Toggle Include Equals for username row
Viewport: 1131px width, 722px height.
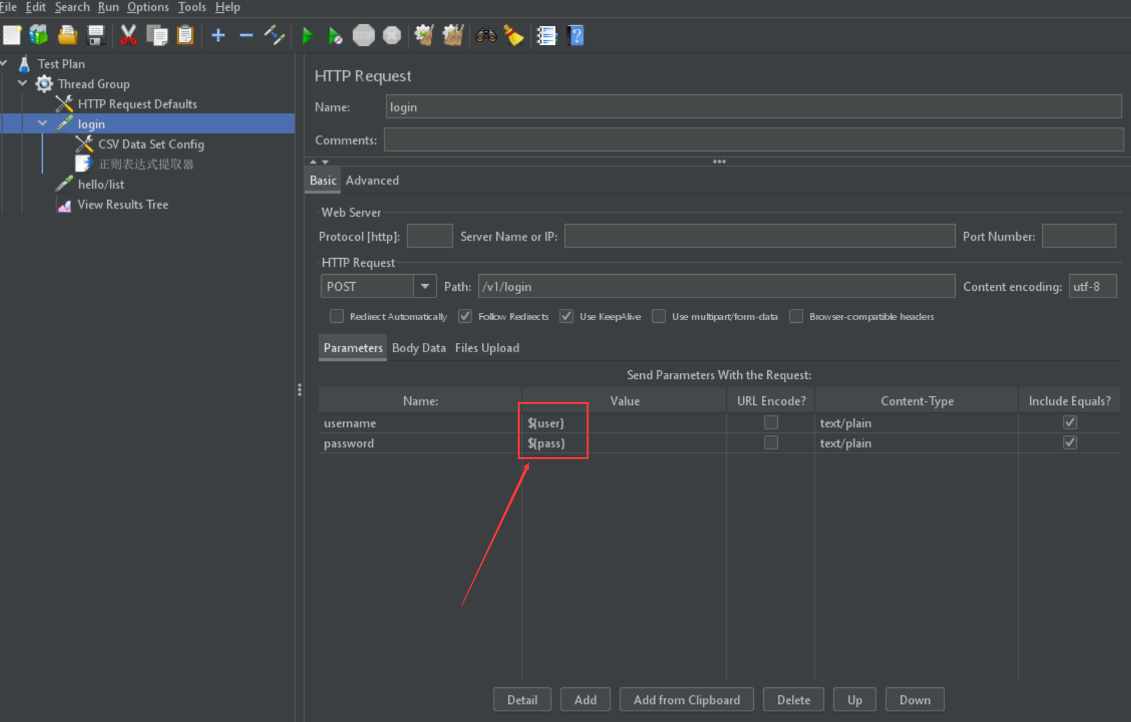point(1070,423)
